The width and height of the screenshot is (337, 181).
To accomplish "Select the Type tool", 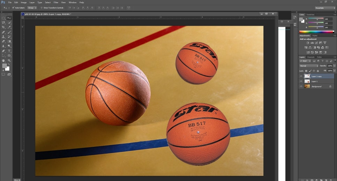I will 9,51.
